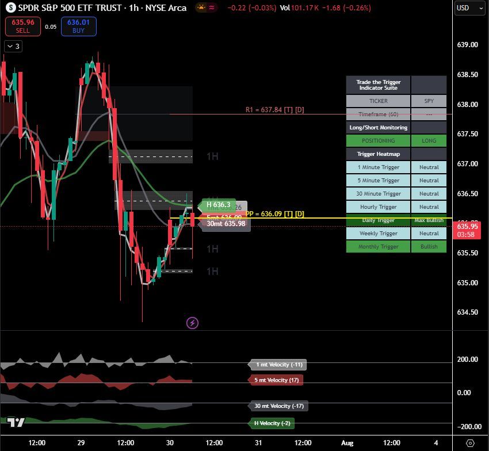Click the 634.50 price axis label
This screenshot has height=451, width=489.
tap(467, 312)
